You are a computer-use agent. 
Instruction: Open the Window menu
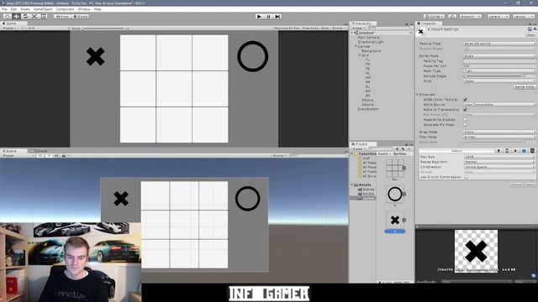pyautogui.click(x=84, y=9)
